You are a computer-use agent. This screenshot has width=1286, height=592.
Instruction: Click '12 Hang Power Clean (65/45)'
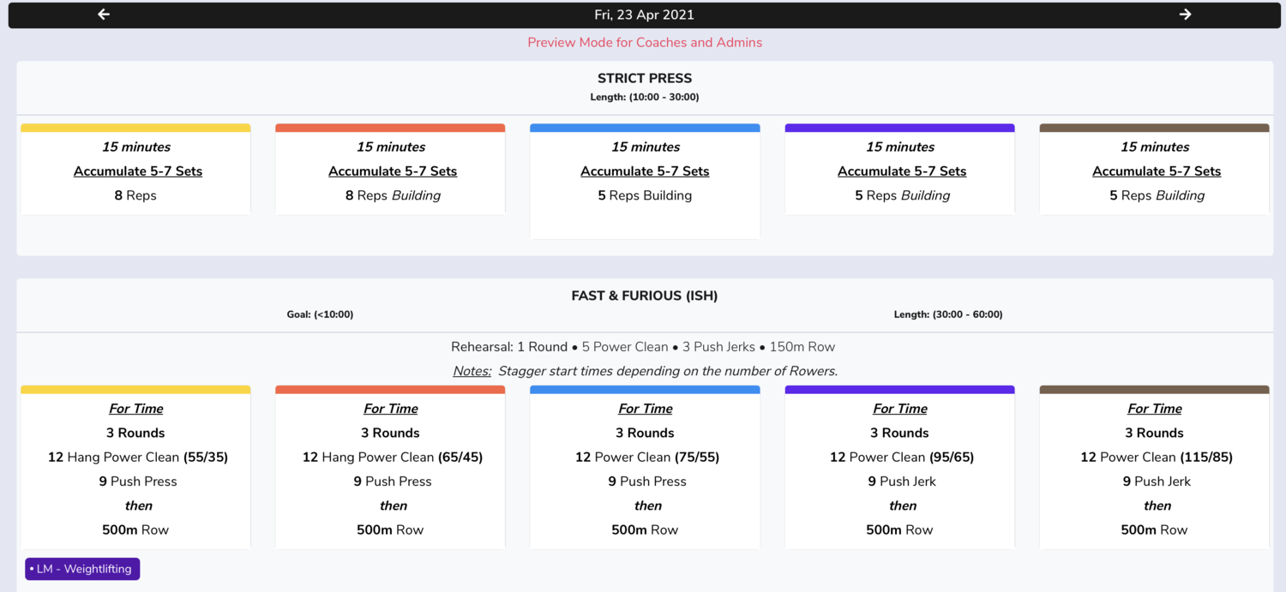point(393,457)
